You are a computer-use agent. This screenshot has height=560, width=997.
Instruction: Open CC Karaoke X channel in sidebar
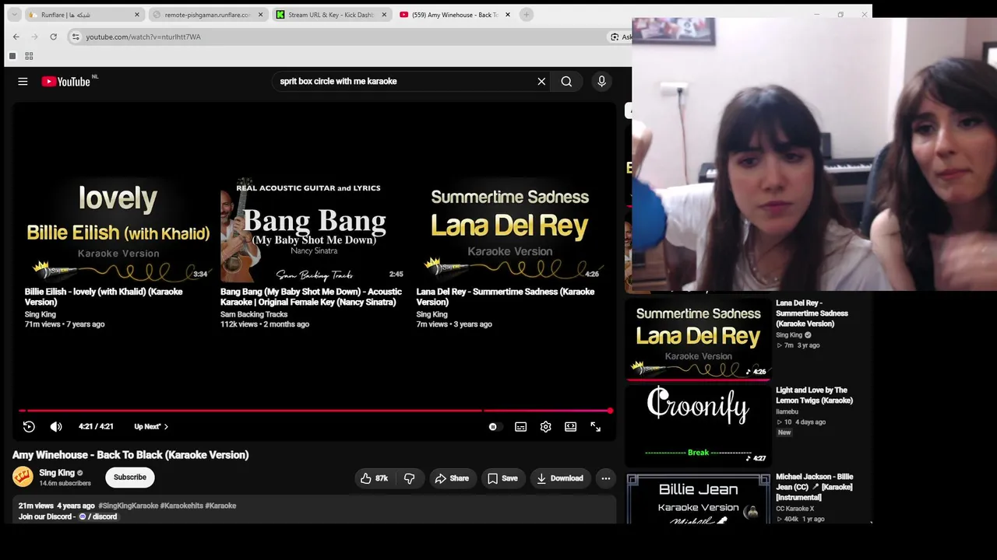click(795, 509)
